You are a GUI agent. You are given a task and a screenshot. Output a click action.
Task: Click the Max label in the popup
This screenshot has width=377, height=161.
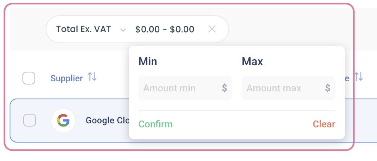coord(252,62)
